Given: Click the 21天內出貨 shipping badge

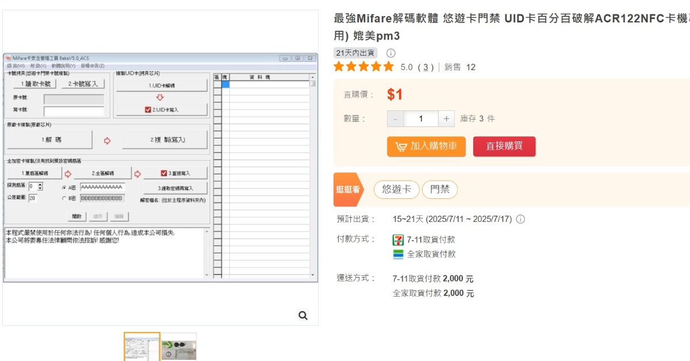Looking at the screenshot, I should coord(356,53).
